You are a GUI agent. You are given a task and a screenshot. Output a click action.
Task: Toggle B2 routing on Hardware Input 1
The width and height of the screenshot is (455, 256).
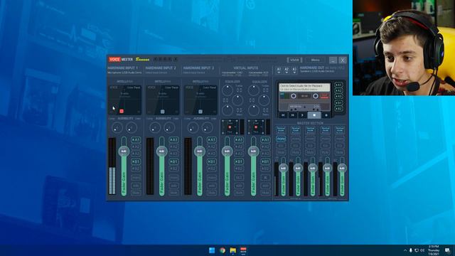point(136,169)
